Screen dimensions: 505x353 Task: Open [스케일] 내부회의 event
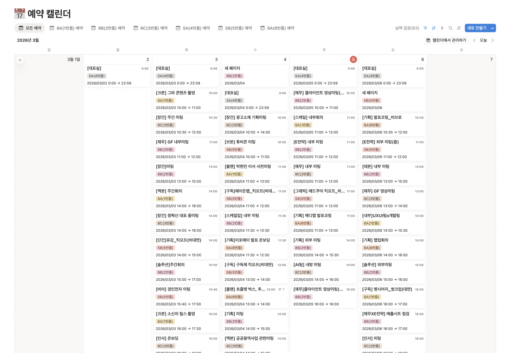click(x=324, y=125)
